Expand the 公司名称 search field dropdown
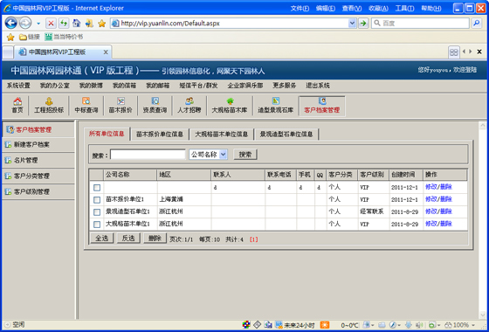This screenshot has width=489, height=332. [223, 154]
